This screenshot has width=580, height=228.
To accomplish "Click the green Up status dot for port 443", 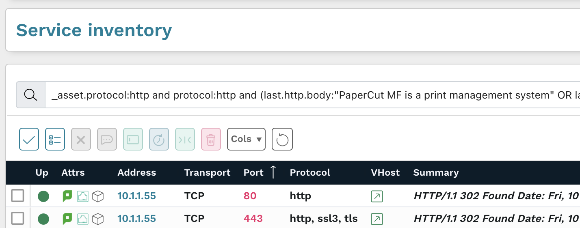I will [43, 219].
